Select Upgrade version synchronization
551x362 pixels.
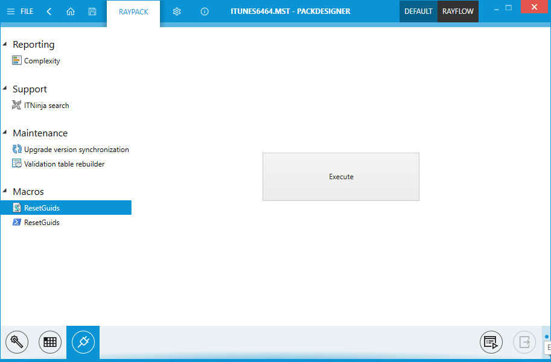click(76, 150)
